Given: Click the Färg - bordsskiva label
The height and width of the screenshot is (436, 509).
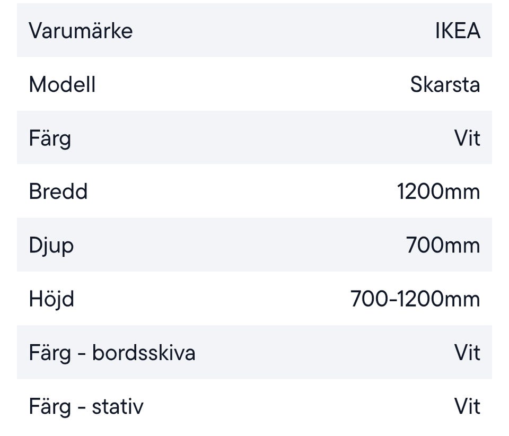Looking at the screenshot, I should [x=112, y=353].
